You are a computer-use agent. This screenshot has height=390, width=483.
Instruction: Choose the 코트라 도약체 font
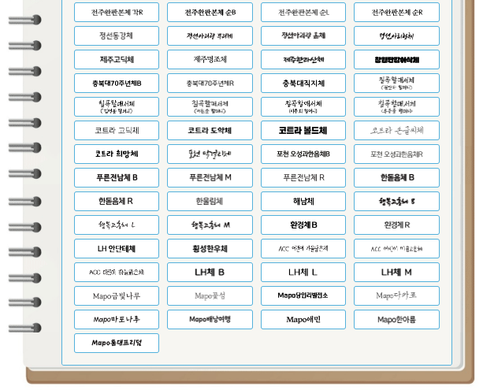point(210,130)
